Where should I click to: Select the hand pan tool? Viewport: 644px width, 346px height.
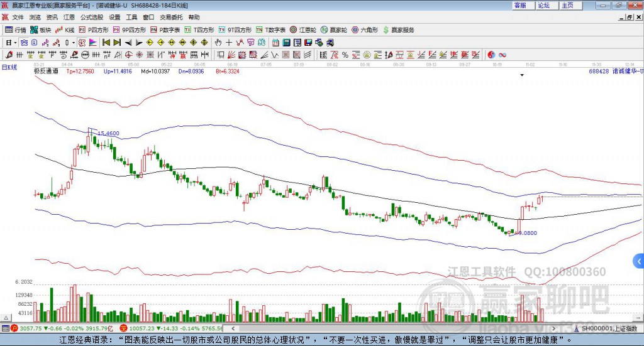[218, 43]
